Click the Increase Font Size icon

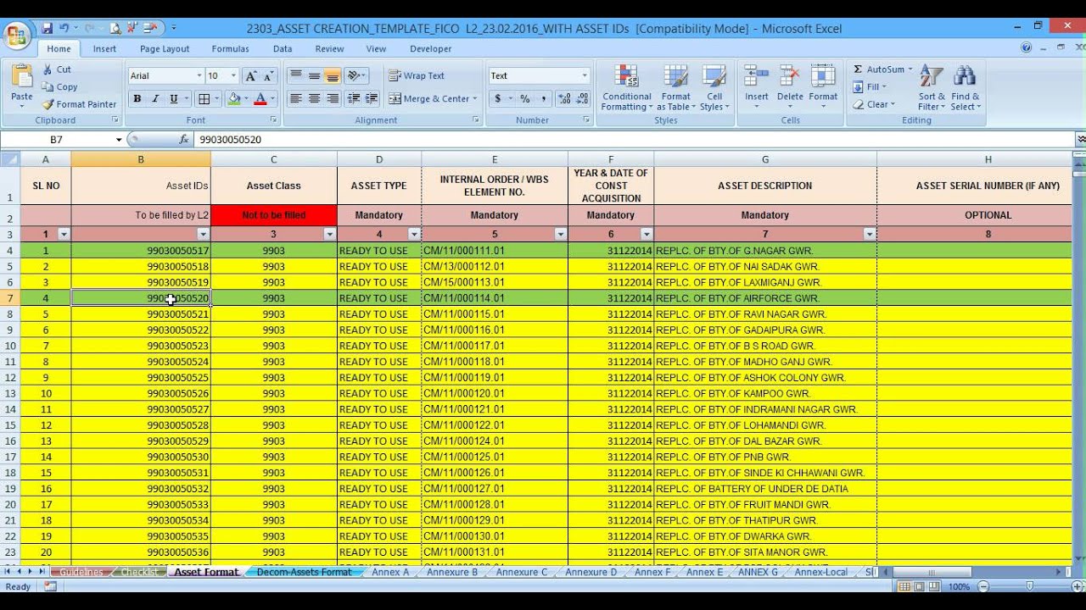click(251, 76)
